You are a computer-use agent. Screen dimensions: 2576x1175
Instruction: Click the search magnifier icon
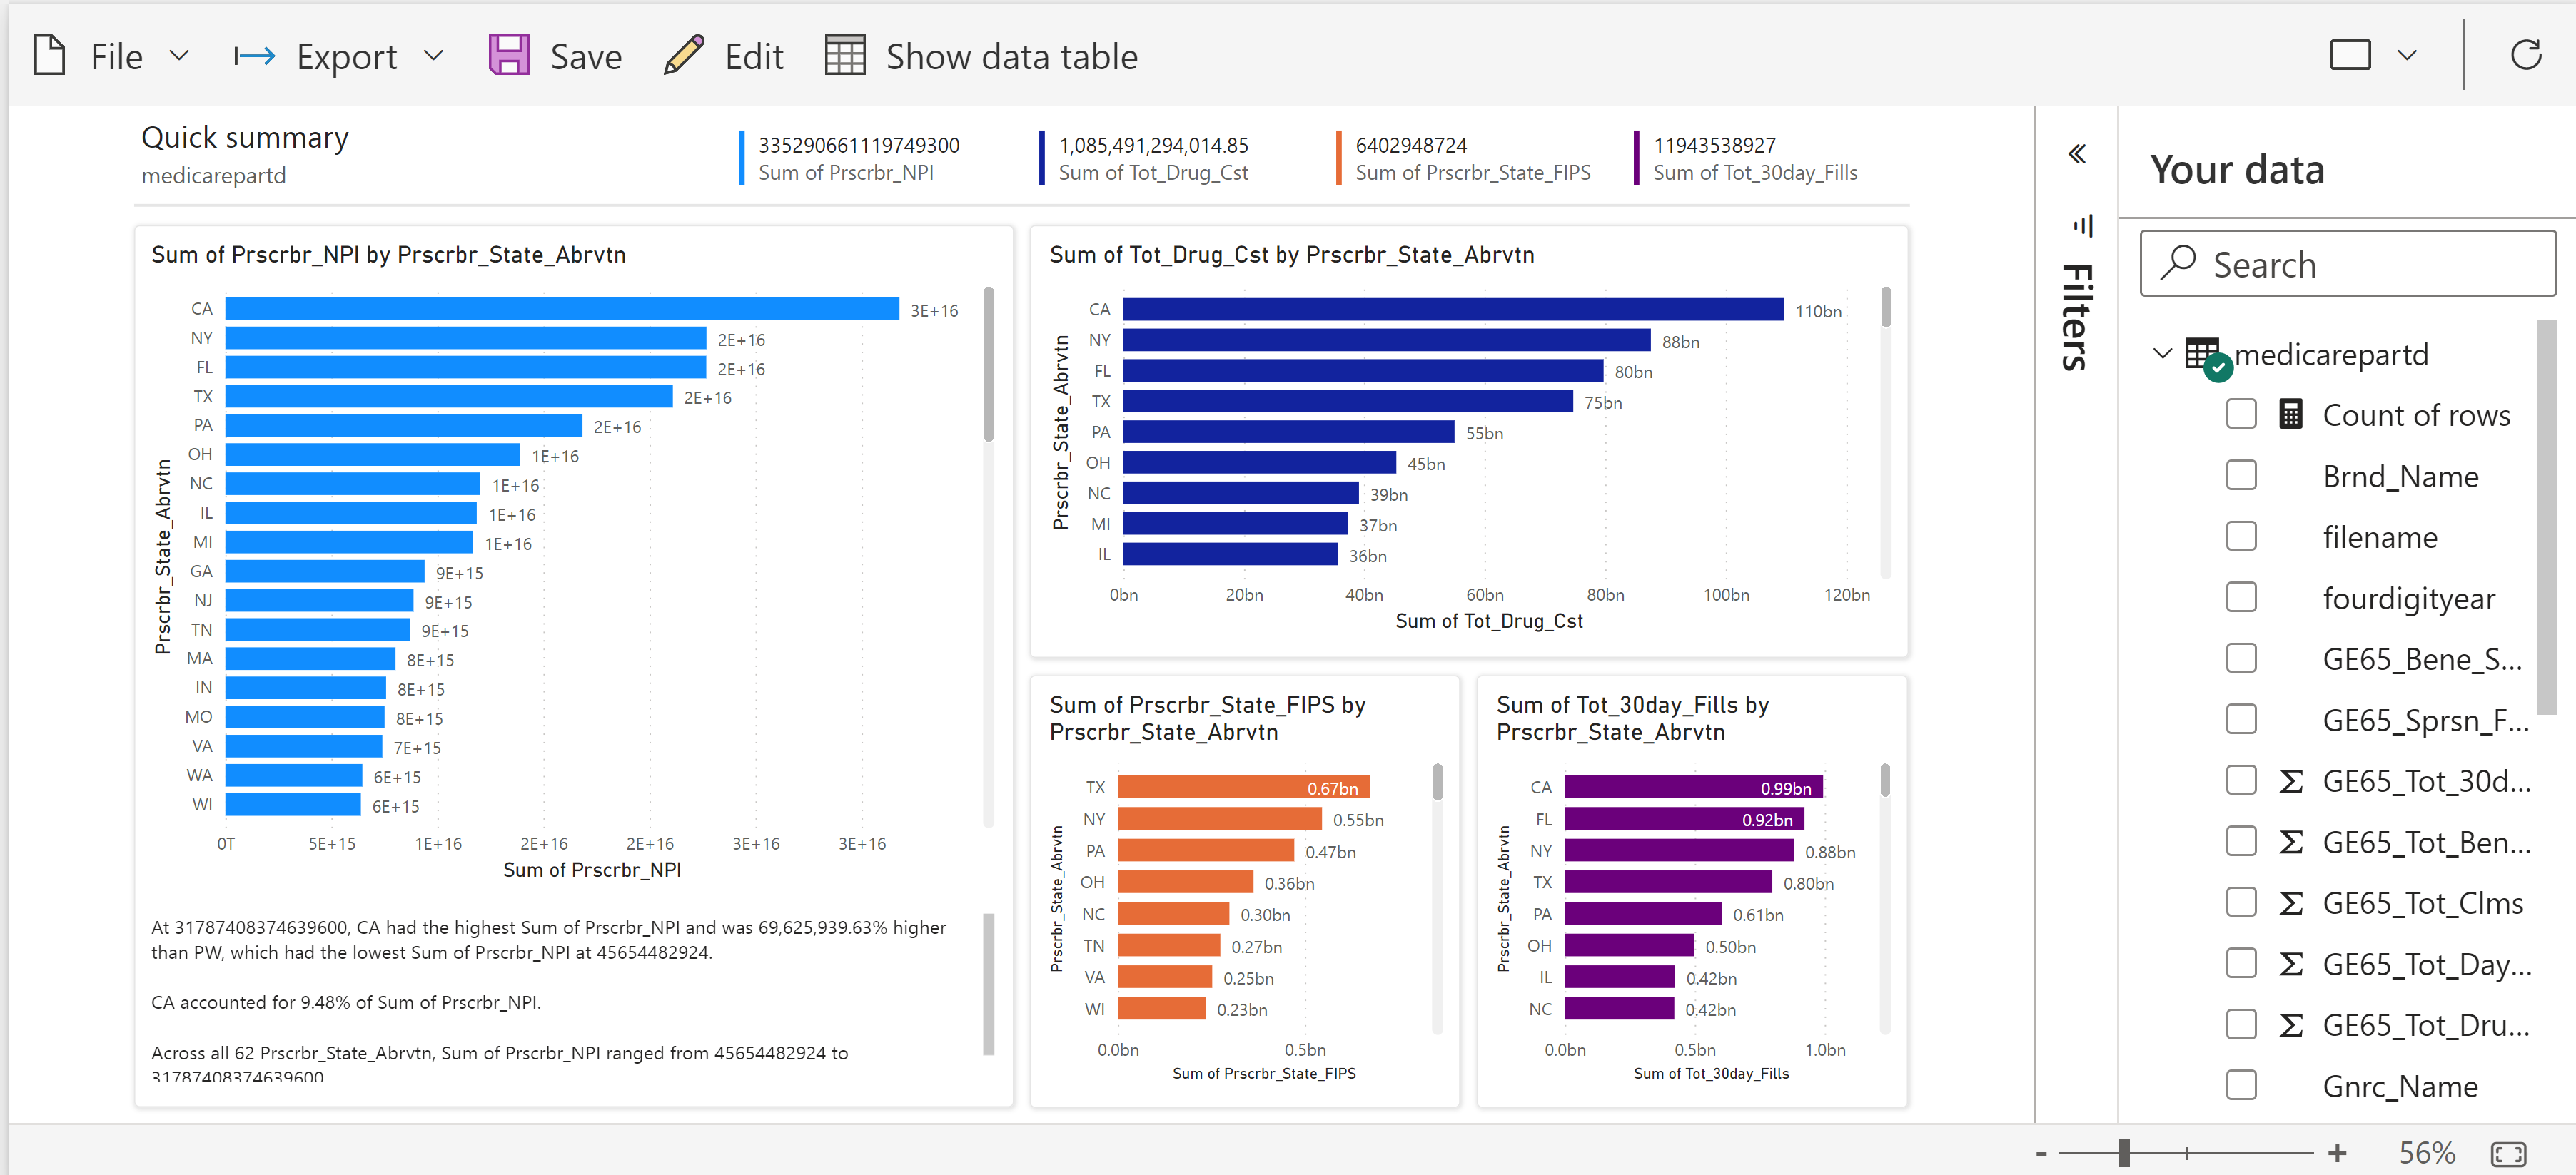tap(2177, 263)
